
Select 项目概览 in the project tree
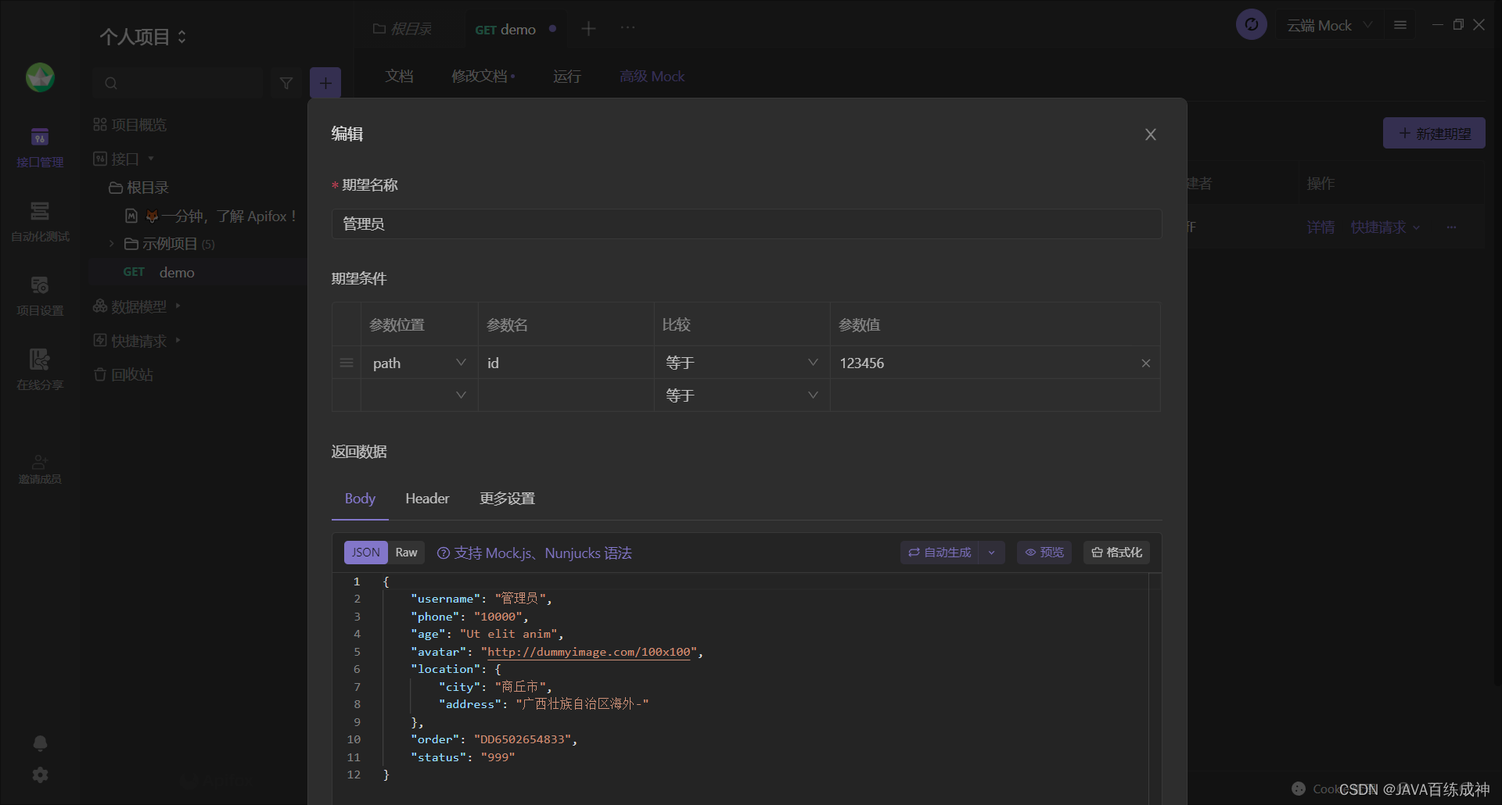pos(130,125)
